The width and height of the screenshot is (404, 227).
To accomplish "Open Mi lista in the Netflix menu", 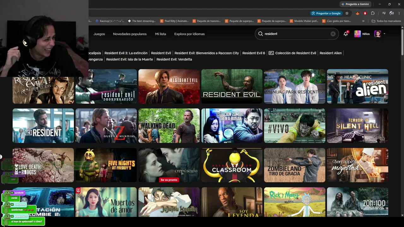I will coord(160,34).
